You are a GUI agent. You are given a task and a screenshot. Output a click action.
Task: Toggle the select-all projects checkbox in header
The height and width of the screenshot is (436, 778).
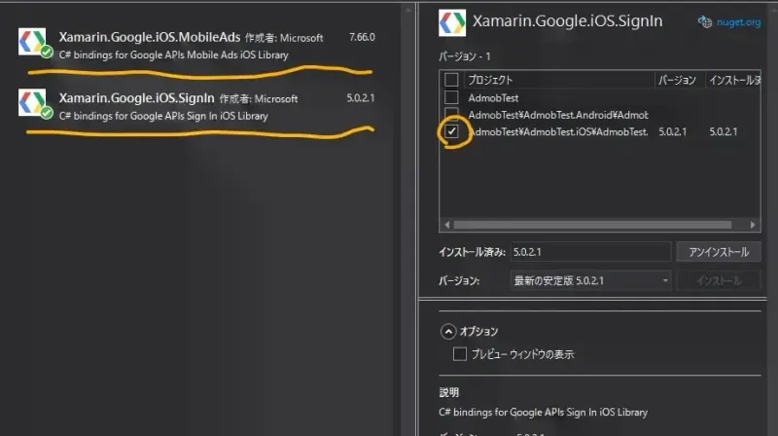451,80
